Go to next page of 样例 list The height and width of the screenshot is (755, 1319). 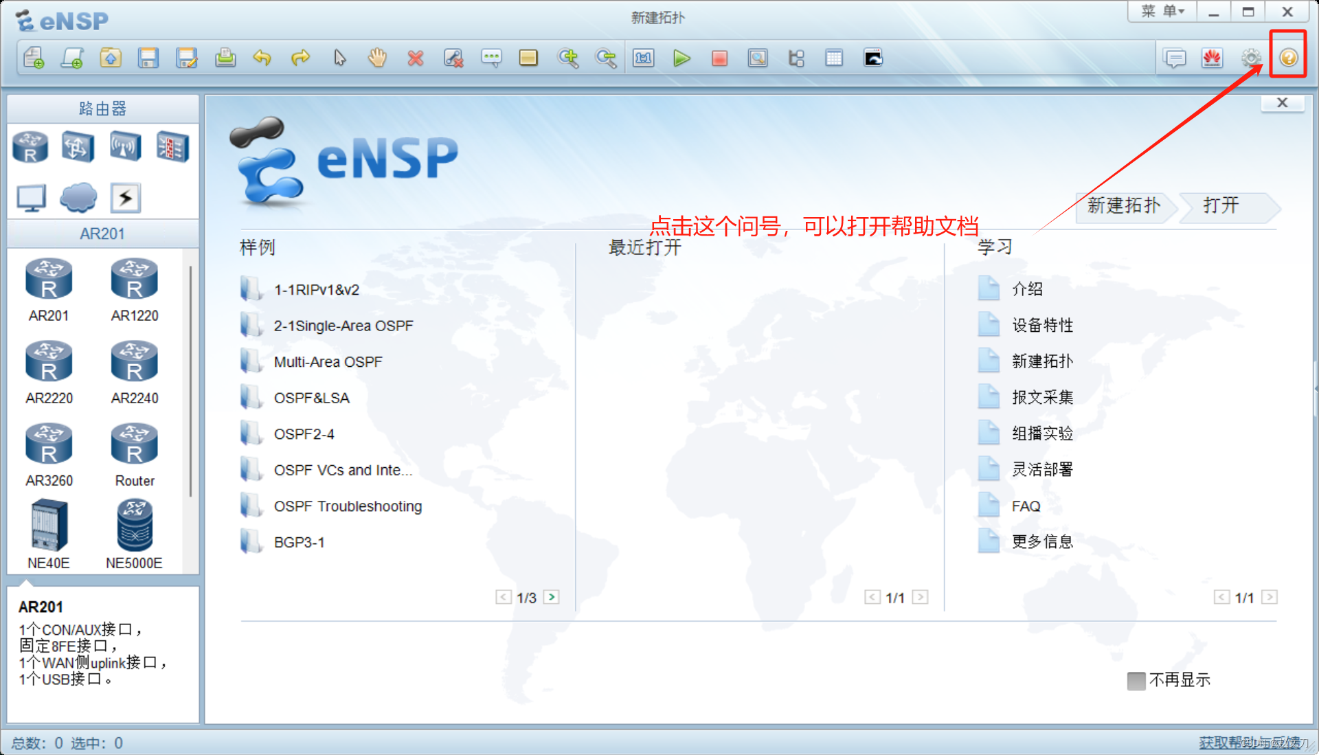(552, 597)
